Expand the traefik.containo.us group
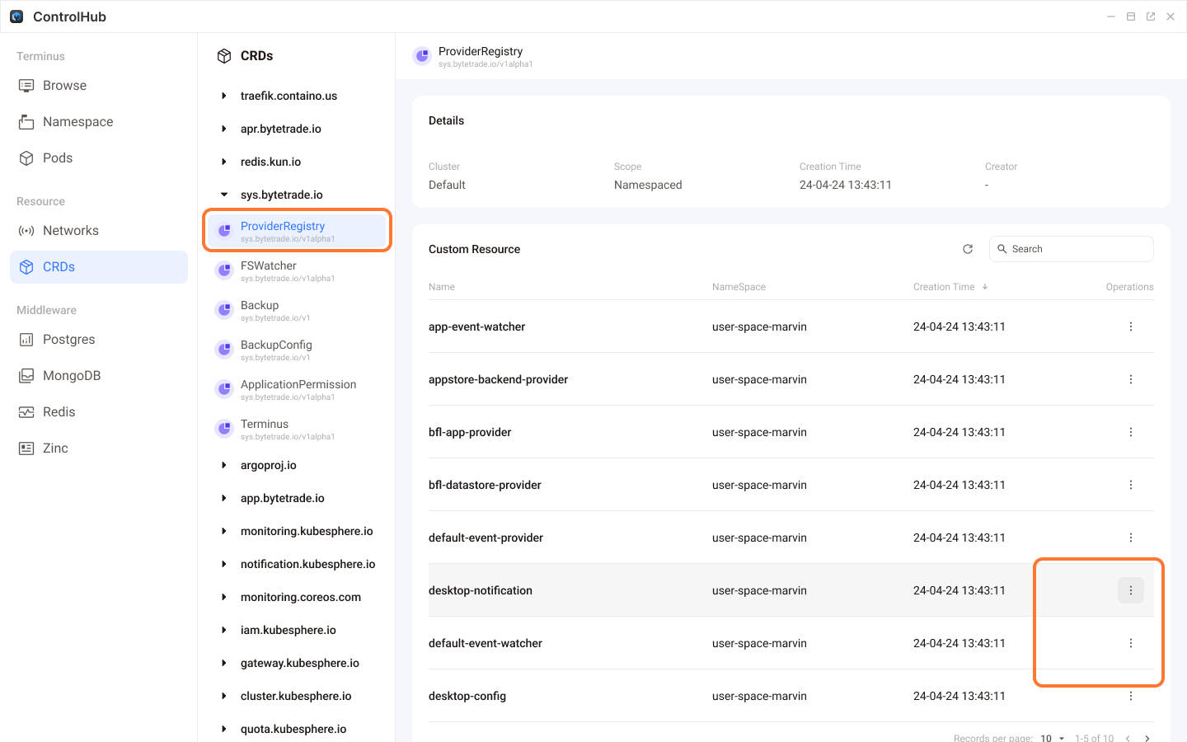Screen dimensions: 1187x742 (x=224, y=96)
